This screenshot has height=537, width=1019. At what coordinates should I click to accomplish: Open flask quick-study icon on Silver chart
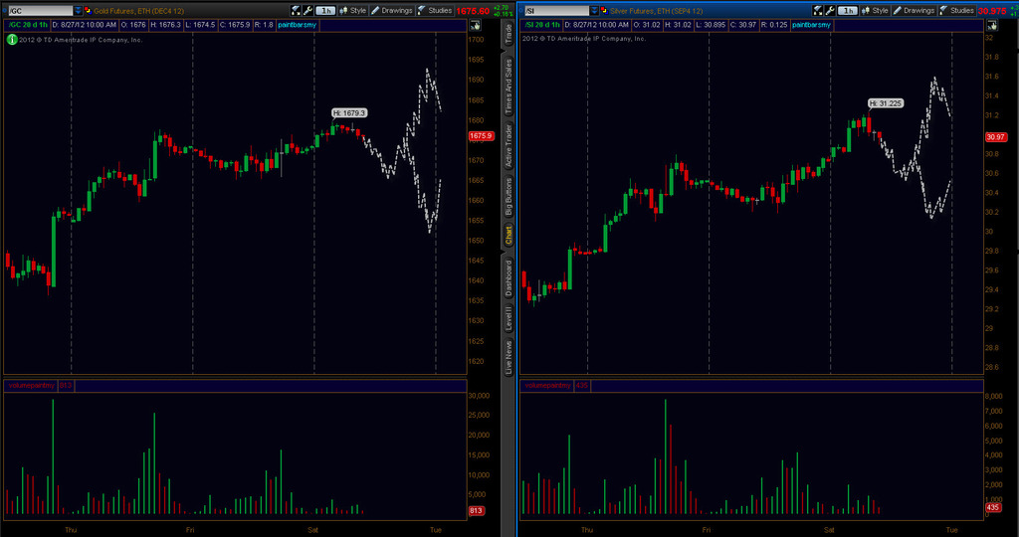(818, 10)
